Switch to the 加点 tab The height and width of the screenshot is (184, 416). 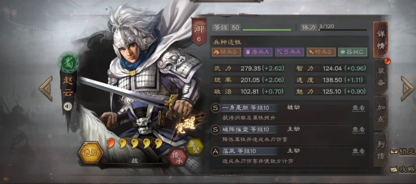click(x=381, y=113)
